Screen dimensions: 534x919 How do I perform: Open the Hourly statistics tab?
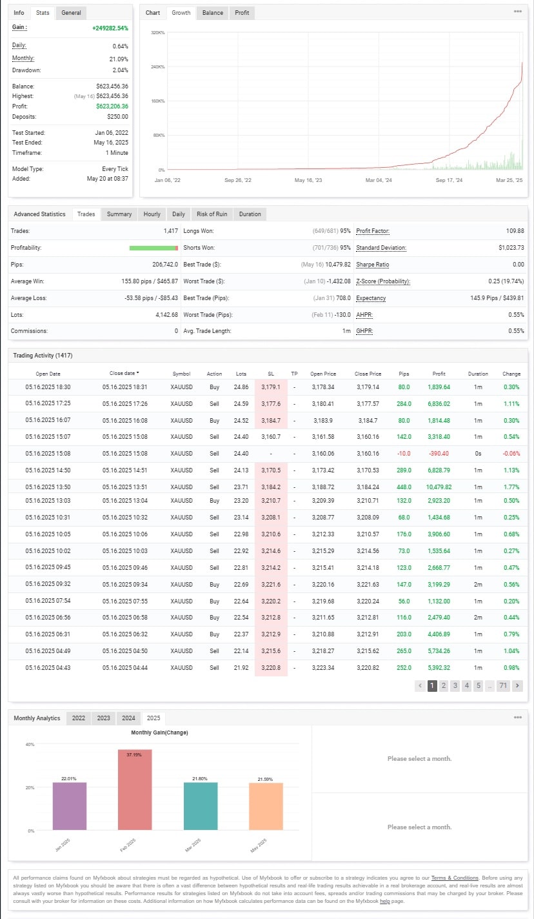click(x=152, y=214)
